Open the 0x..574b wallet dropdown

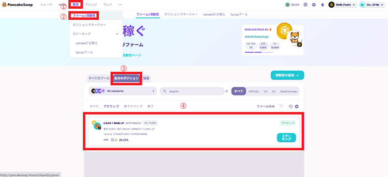372,5
